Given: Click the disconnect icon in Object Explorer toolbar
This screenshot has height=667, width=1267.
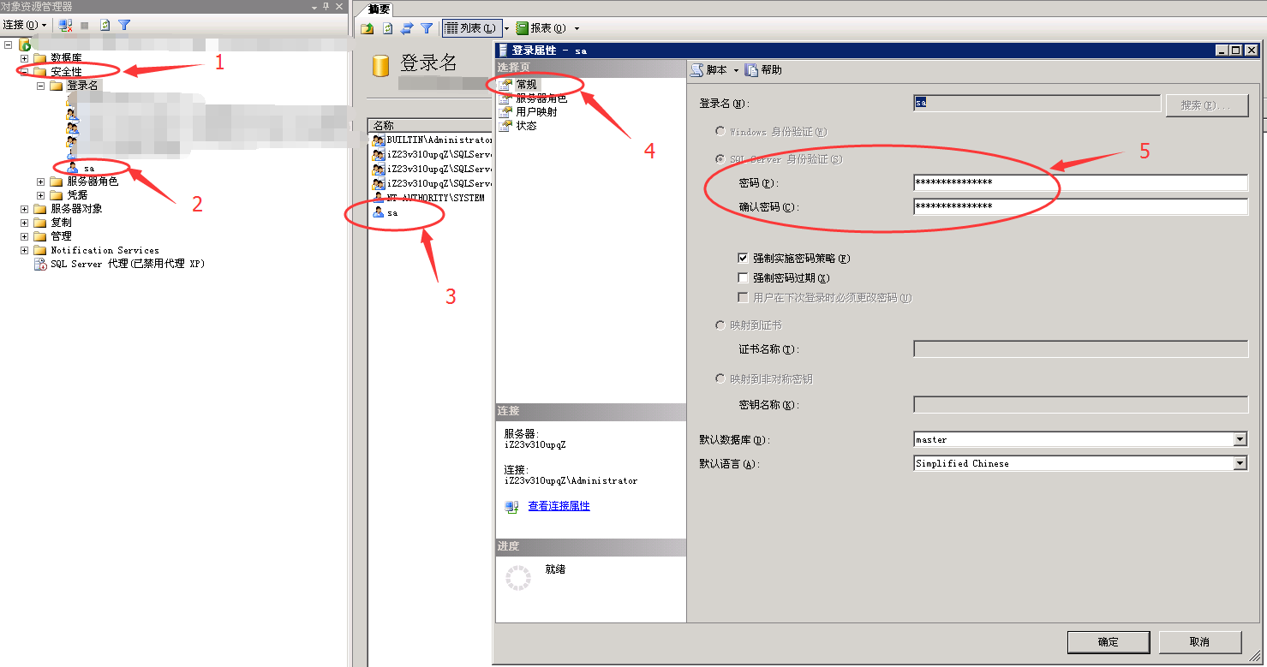Looking at the screenshot, I should [65, 26].
